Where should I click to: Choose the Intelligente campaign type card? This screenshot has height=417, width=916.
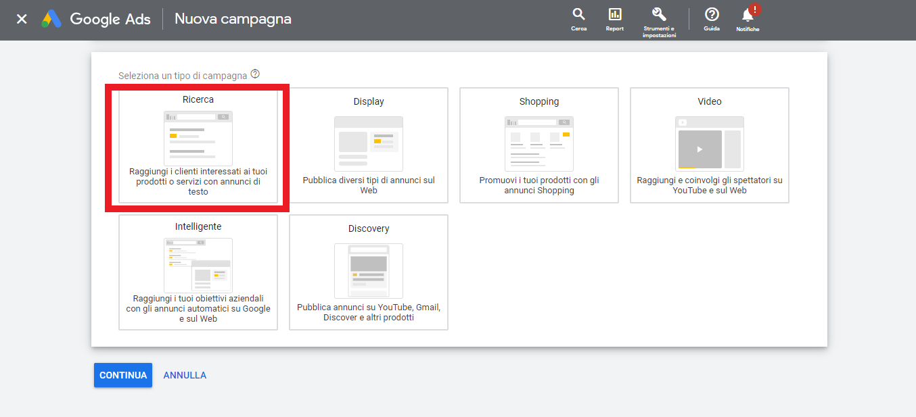click(x=198, y=272)
